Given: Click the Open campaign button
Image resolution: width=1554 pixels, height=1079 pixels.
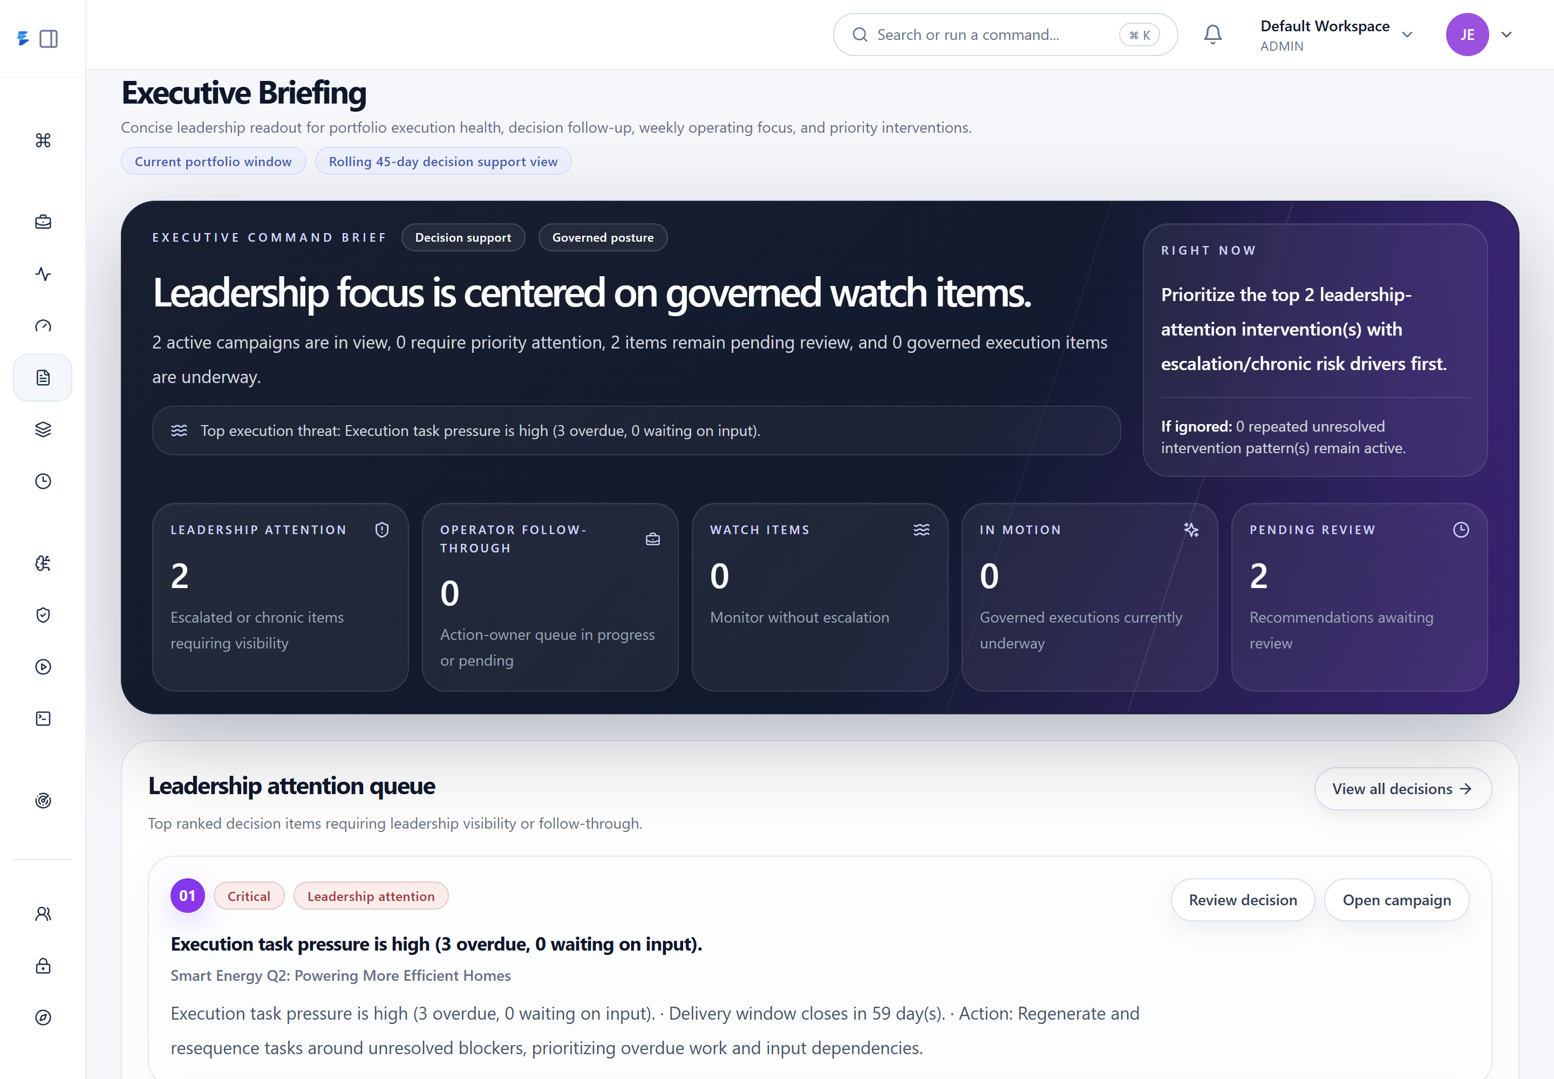Looking at the screenshot, I should (1396, 900).
